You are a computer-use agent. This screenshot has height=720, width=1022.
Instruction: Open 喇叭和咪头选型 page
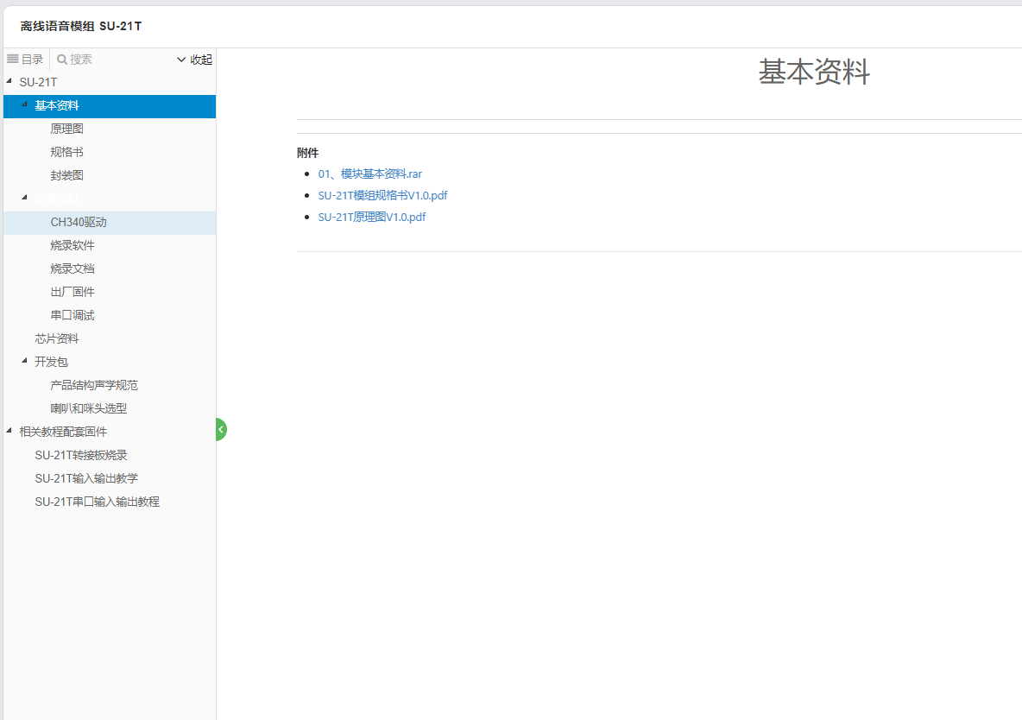88,408
